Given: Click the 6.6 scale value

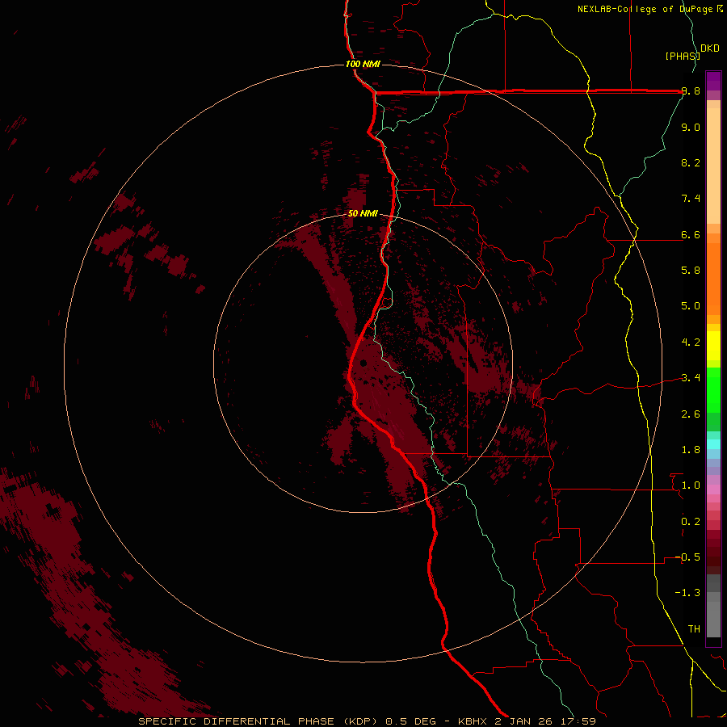Looking at the screenshot, I should pyautogui.click(x=691, y=234).
